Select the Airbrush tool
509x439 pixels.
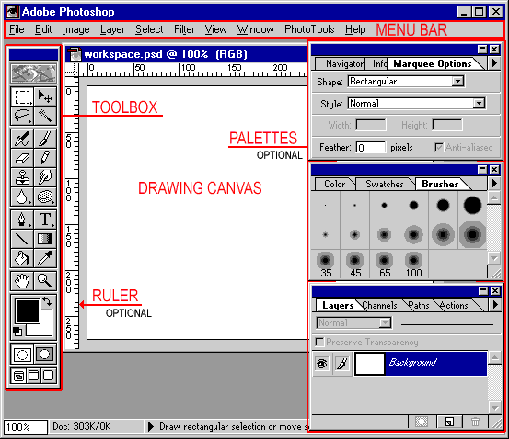click(22, 139)
